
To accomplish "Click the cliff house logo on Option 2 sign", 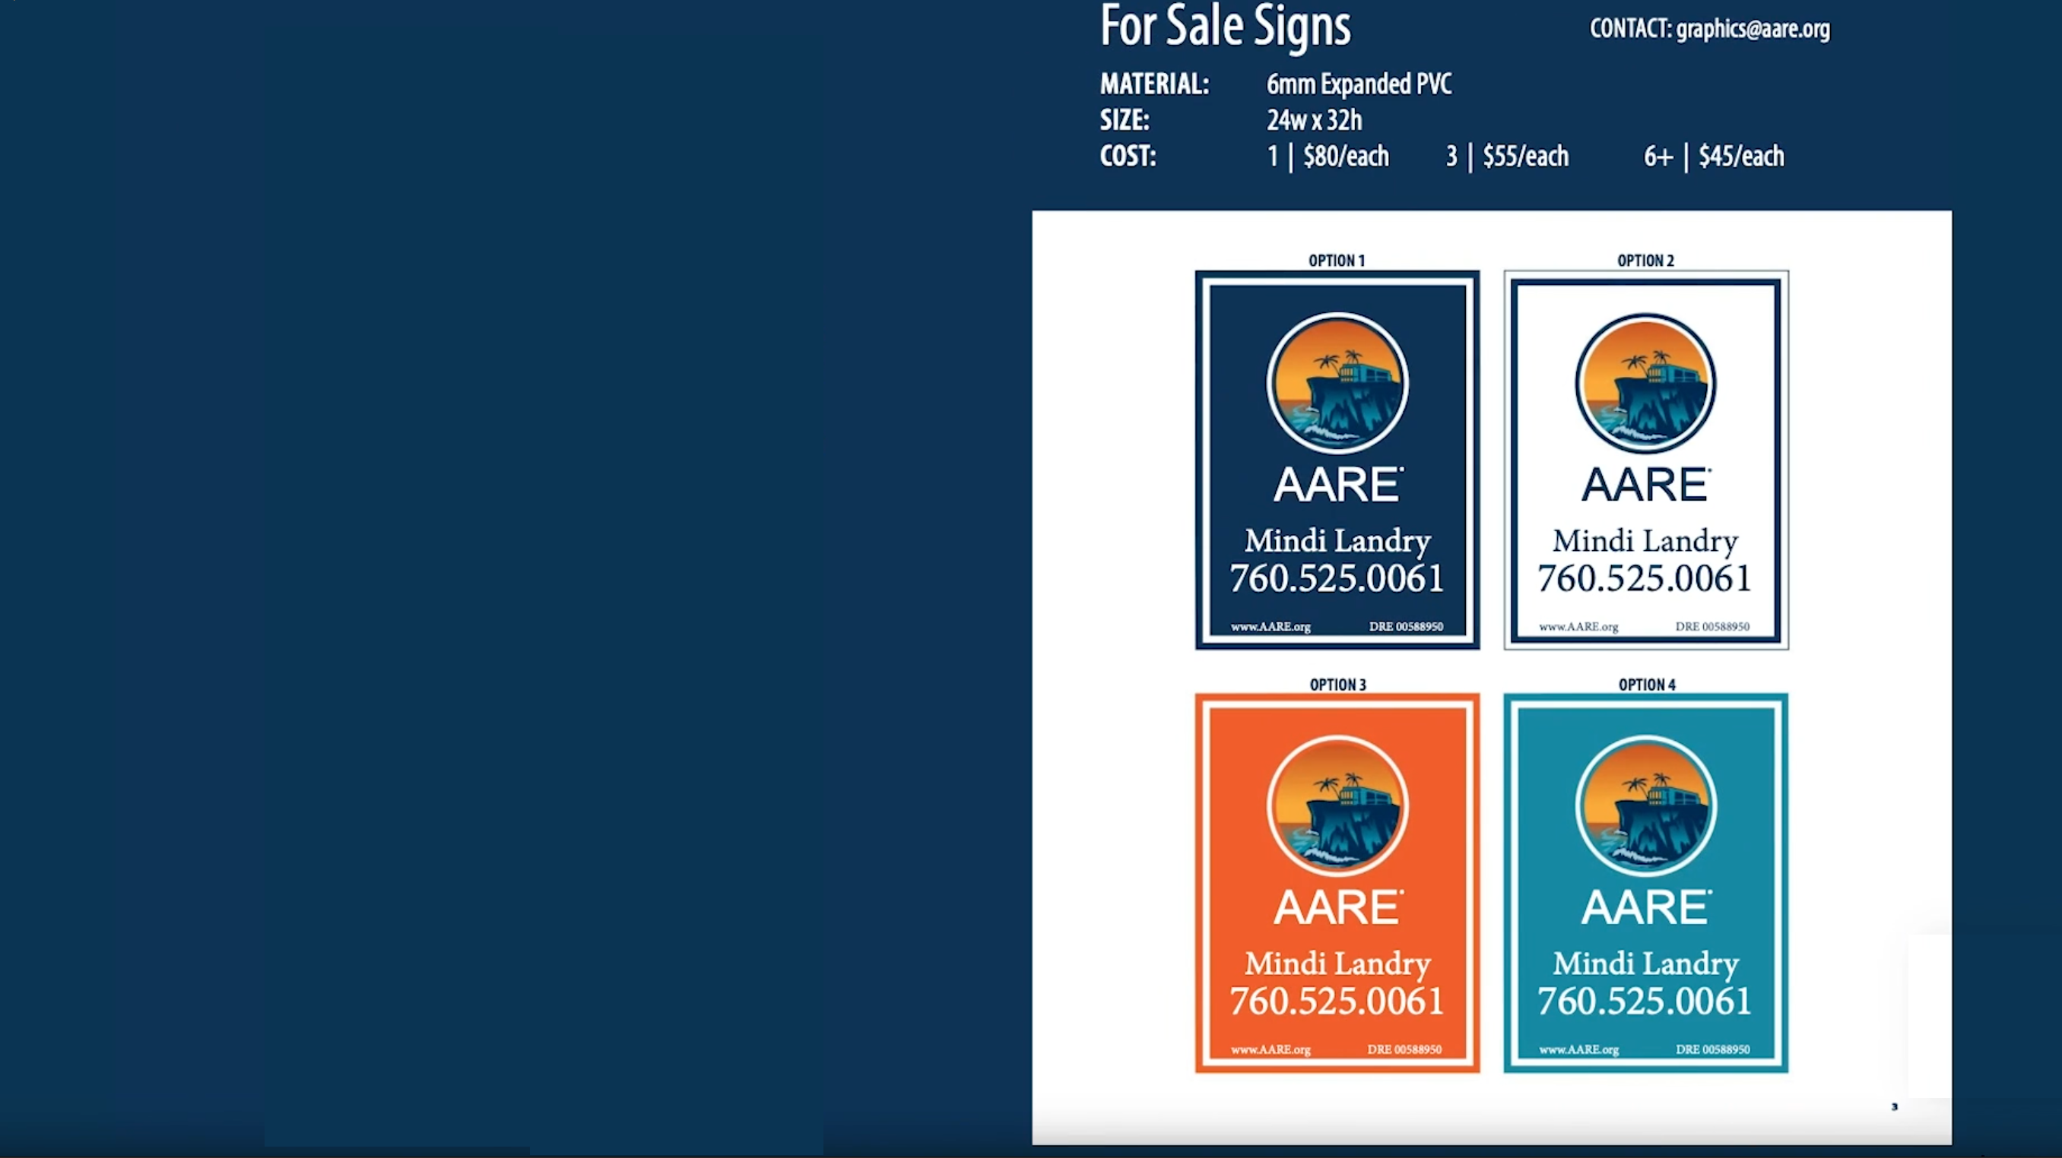I will coord(1646,383).
